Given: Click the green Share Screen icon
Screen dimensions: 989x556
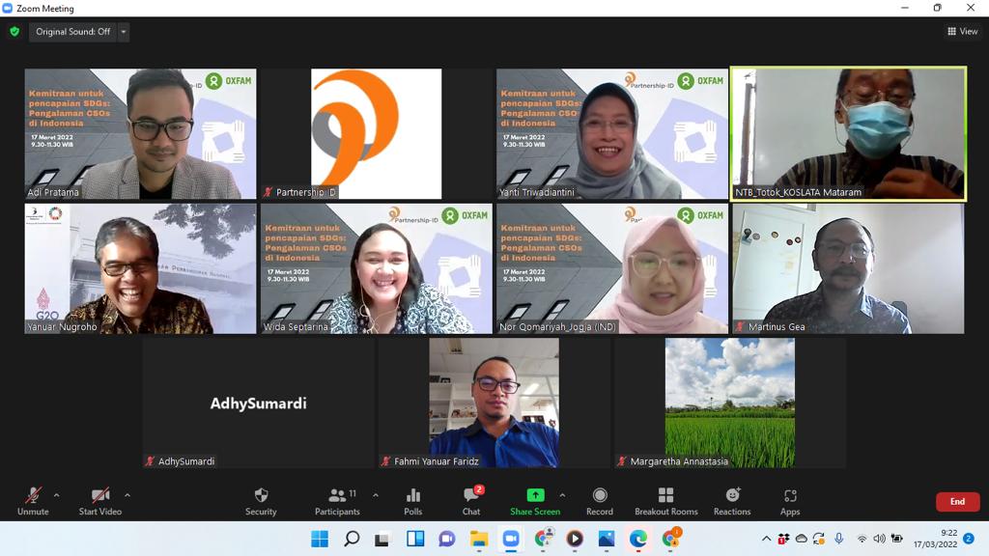Looking at the screenshot, I should coord(534,496).
